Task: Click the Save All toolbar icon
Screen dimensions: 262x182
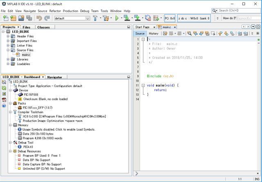Action: tap(29, 18)
